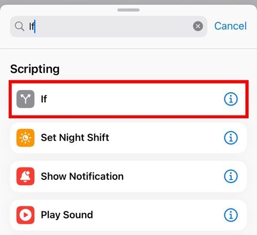Open info details for the If action

point(231,99)
